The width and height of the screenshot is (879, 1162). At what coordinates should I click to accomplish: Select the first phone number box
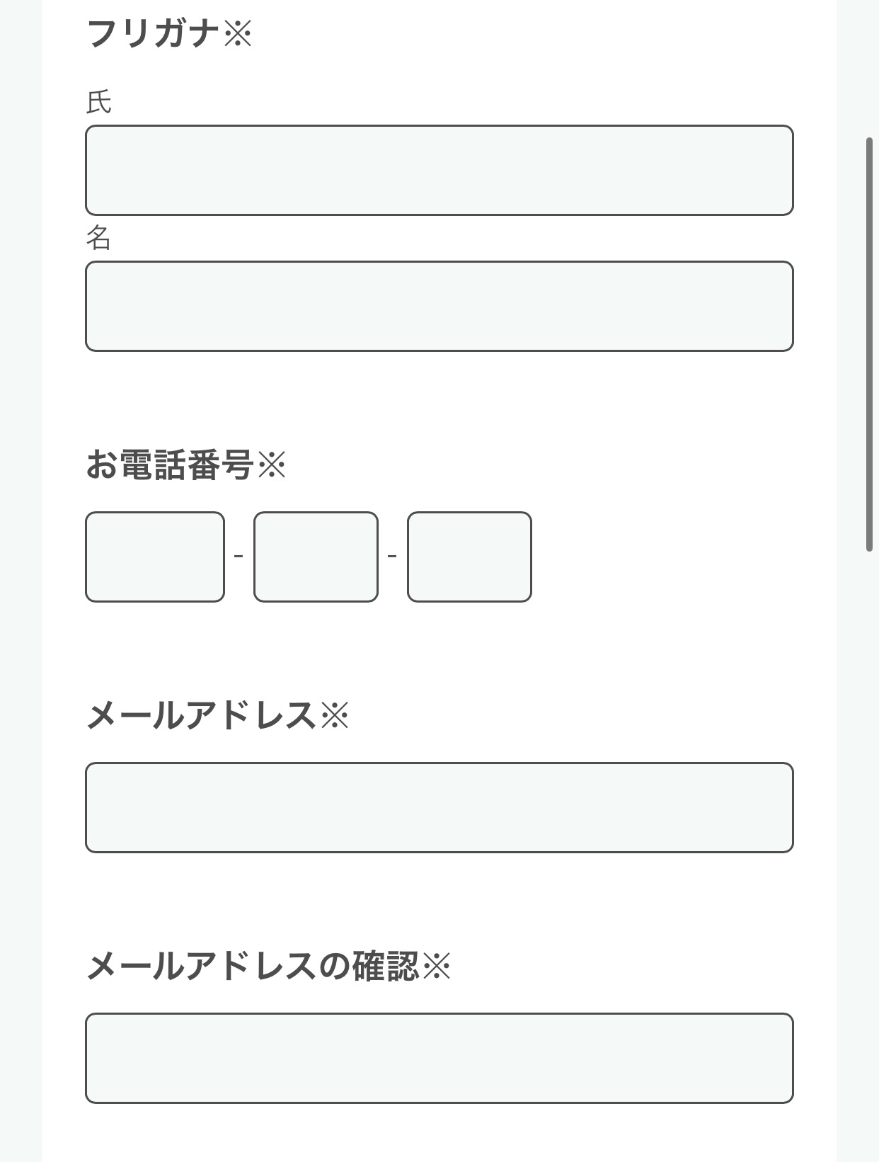[154, 557]
